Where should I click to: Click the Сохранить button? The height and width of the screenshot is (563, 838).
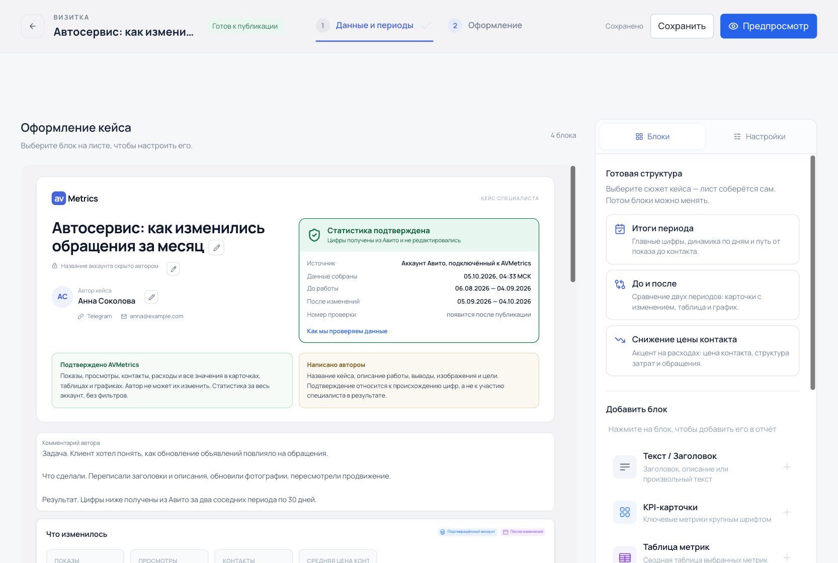click(x=682, y=26)
